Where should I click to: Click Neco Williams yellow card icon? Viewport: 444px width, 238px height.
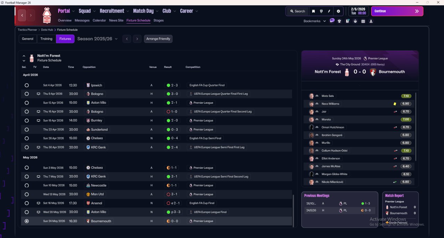tap(395, 104)
